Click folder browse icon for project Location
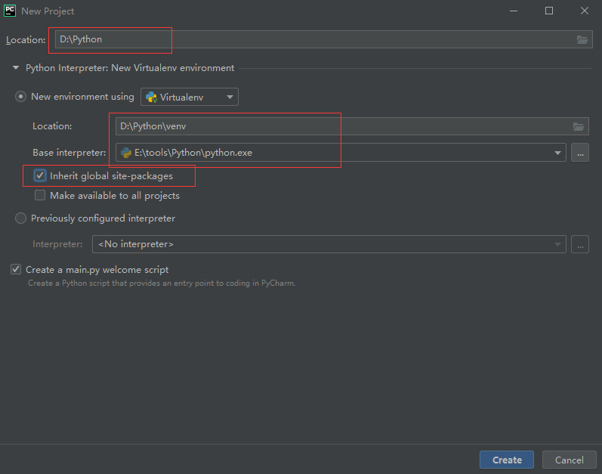602x474 pixels. click(582, 40)
